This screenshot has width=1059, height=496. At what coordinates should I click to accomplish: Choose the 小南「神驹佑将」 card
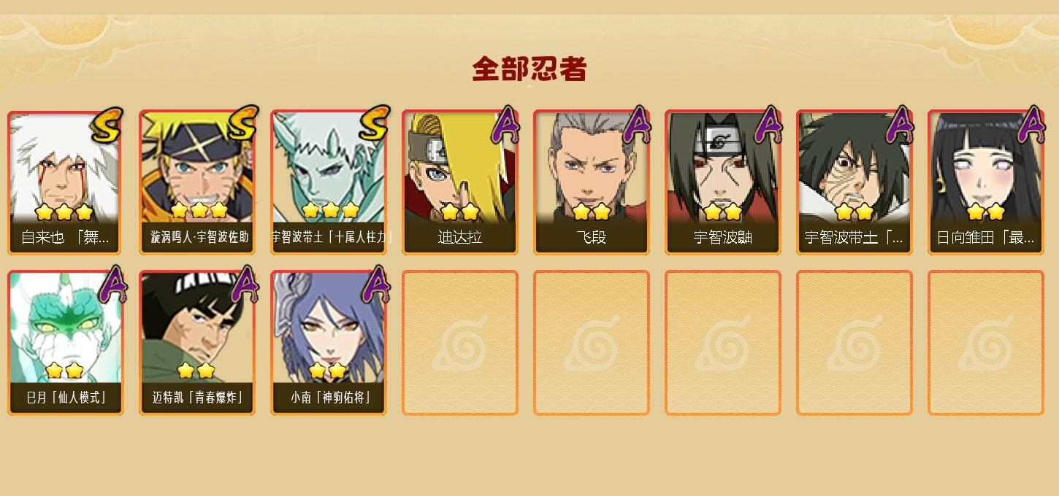click(x=329, y=342)
